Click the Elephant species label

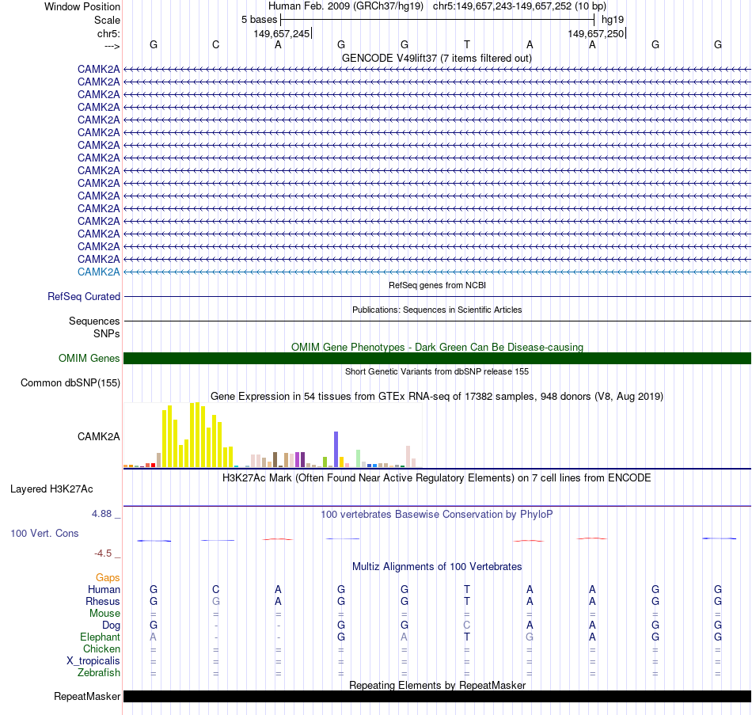(x=100, y=637)
